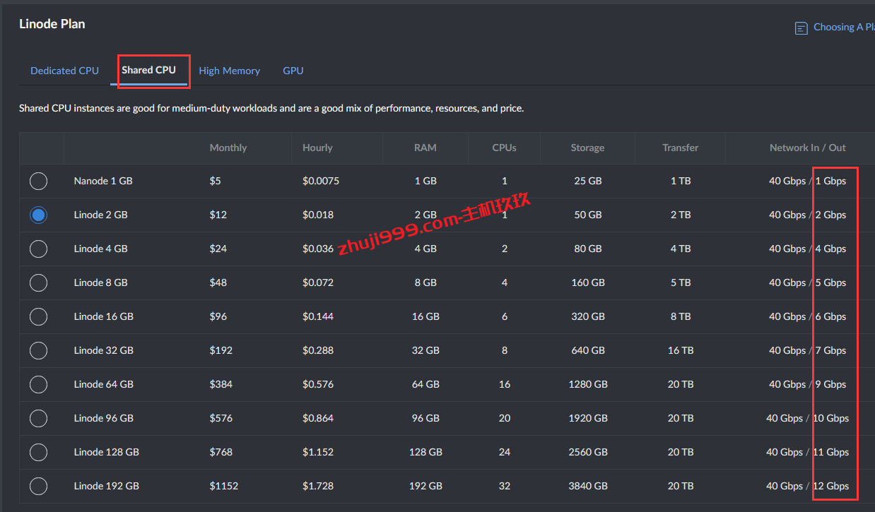
Task: Click the 25 GB storage value
Action: click(x=588, y=181)
